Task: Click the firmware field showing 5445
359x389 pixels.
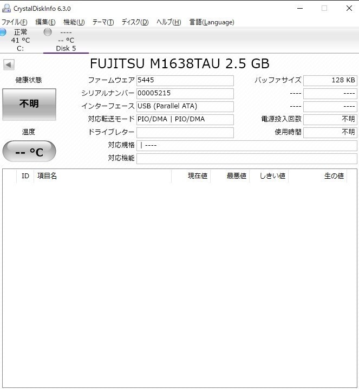Action: pos(185,80)
